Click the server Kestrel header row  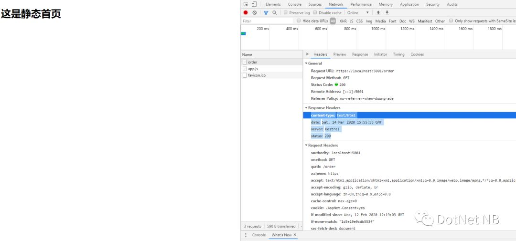coord(409,129)
